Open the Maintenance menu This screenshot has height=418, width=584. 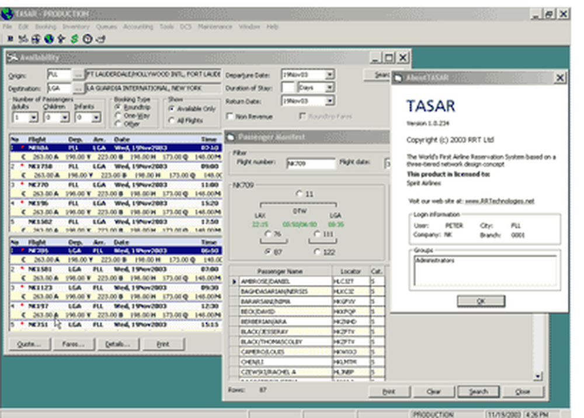215,27
